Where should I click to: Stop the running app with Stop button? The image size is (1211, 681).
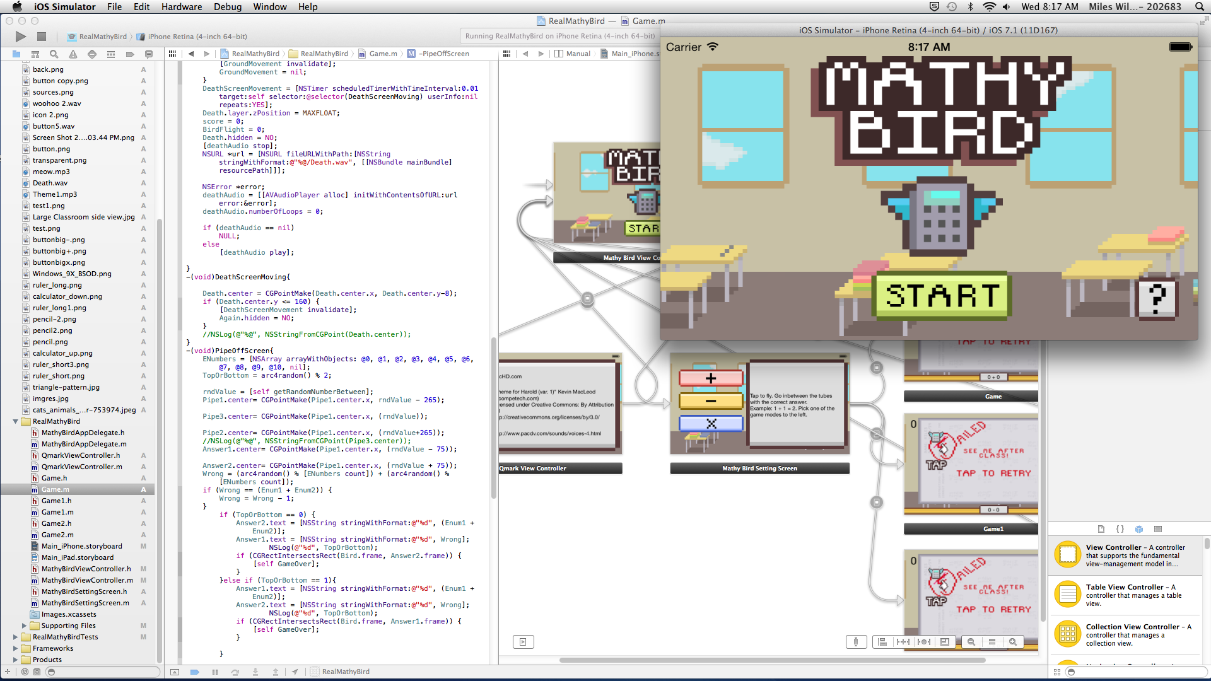(x=42, y=37)
